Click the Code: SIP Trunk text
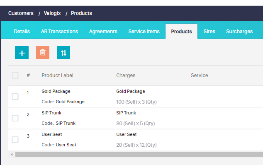Screen dimensions: 263x165 pyautogui.click(x=58, y=123)
